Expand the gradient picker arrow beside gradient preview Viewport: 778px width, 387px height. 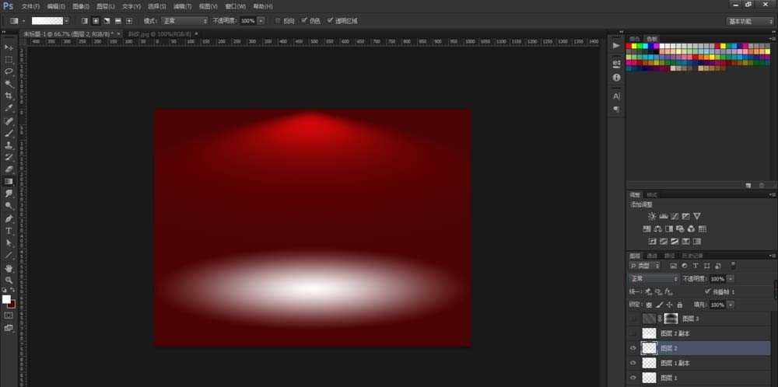[x=67, y=21]
